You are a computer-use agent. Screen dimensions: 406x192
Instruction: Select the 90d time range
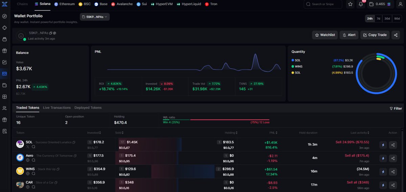coord(397,19)
